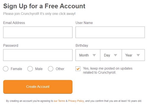This screenshot has height=108, width=148.
Task: Click into the Password field
Action: coord(38,55)
